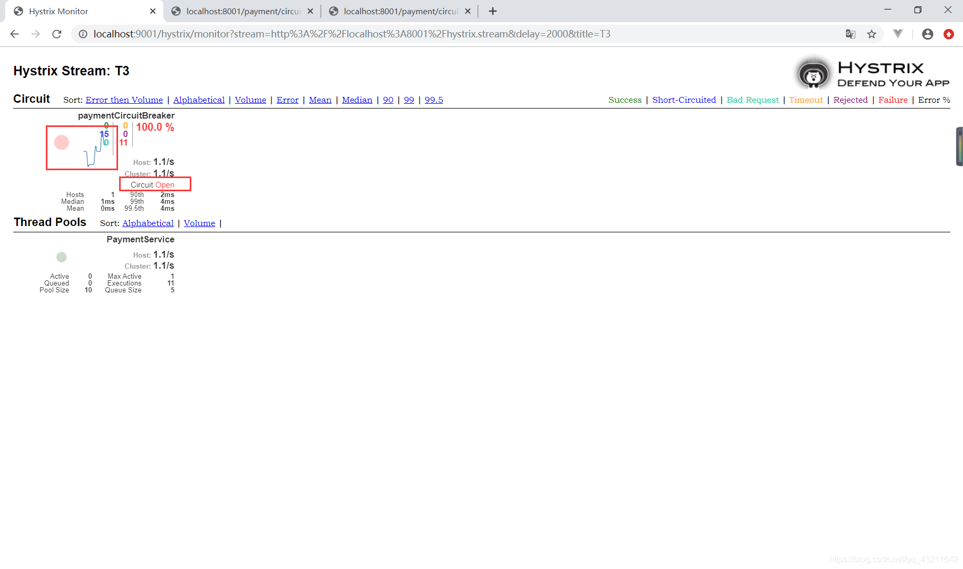This screenshot has height=569, width=963.
Task: Click the Rejected legend label
Action: pos(850,100)
